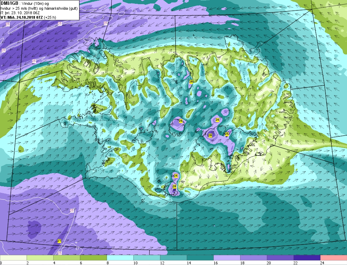This screenshot has width=347, height=265.
Task: Click the 'DMI/IGB' title text
Action: click(9, 3)
